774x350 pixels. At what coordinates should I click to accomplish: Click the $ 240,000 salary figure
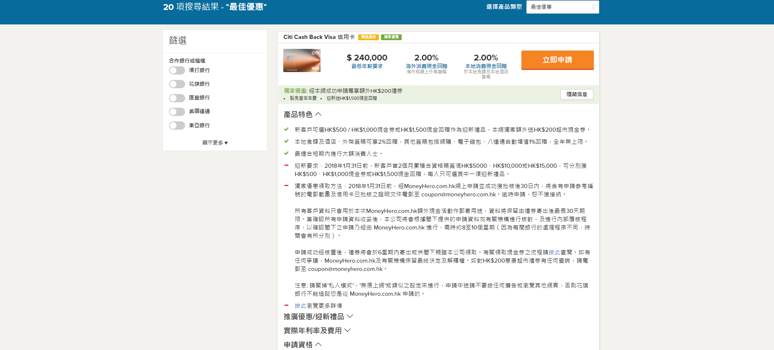[367, 58]
